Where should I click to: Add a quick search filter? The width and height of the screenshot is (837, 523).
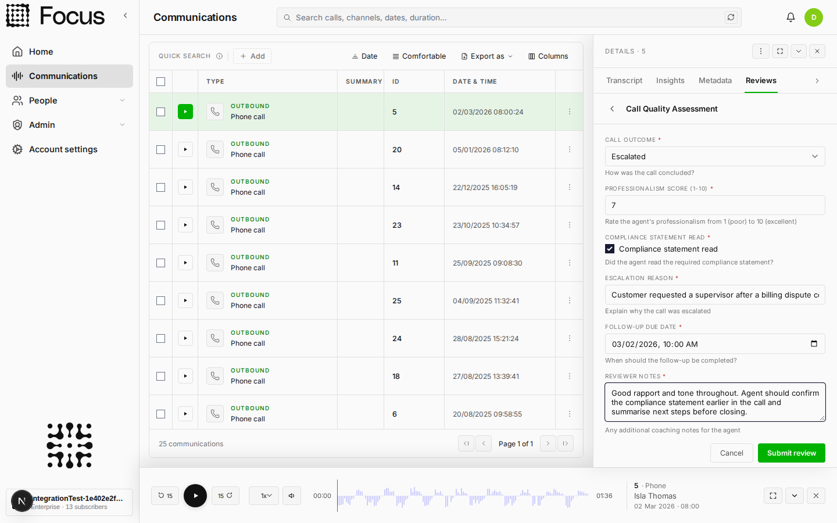252,56
